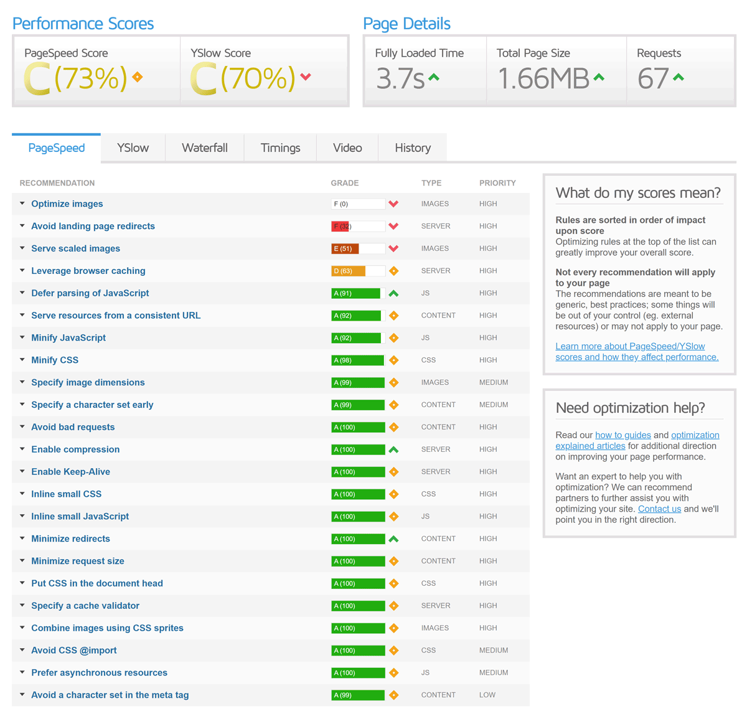Expand Serve scaled images disclosure triangle
Viewport: 747px width, 724px height.
point(22,248)
